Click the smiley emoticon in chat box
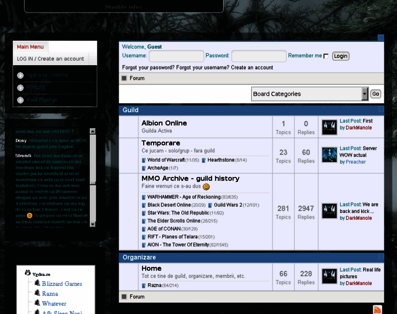Image resolution: width=397 pixels, height=314 pixels. pos(30,215)
